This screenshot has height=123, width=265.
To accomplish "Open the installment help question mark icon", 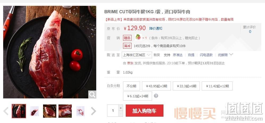I will [156, 96].
